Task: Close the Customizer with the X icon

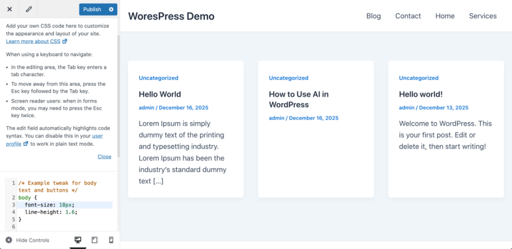Action: [9, 9]
